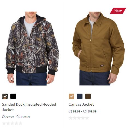
Task: Click first rating star under Hooded Jacket
Action: [4, 123]
